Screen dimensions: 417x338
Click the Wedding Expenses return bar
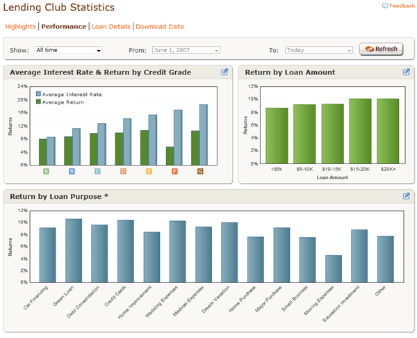click(178, 252)
